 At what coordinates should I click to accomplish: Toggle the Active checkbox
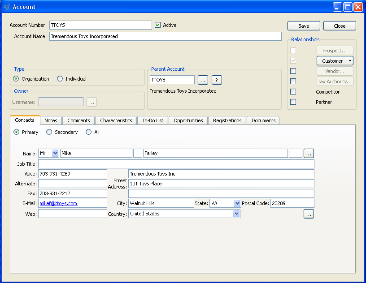[x=157, y=25]
